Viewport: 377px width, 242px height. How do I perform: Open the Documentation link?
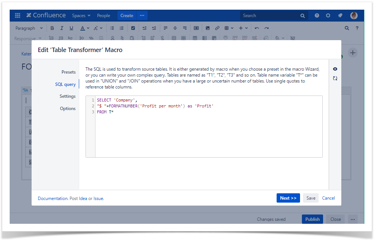click(x=52, y=199)
